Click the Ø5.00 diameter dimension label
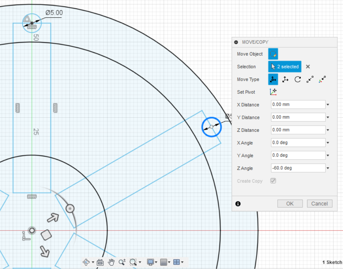This screenshot has width=343, height=269. [x=54, y=13]
